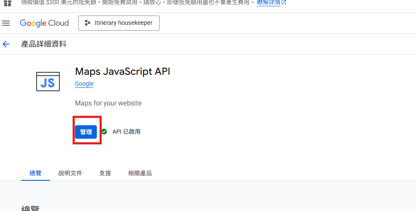The width and height of the screenshot is (416, 211).
Task: Click the Google Cloud logo
Action: (x=44, y=23)
